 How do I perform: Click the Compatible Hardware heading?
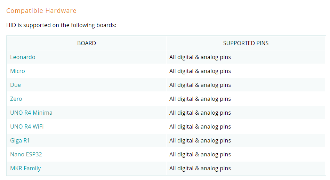point(41,10)
